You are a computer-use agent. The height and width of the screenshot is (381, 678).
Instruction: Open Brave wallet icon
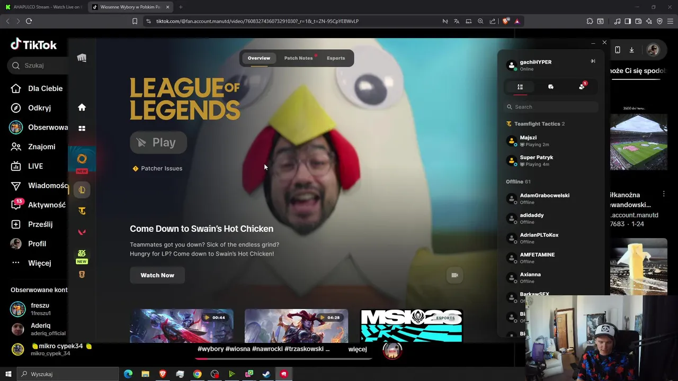[638, 21]
